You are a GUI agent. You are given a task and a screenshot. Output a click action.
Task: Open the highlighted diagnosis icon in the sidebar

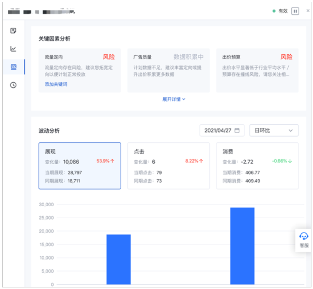coord(13,66)
